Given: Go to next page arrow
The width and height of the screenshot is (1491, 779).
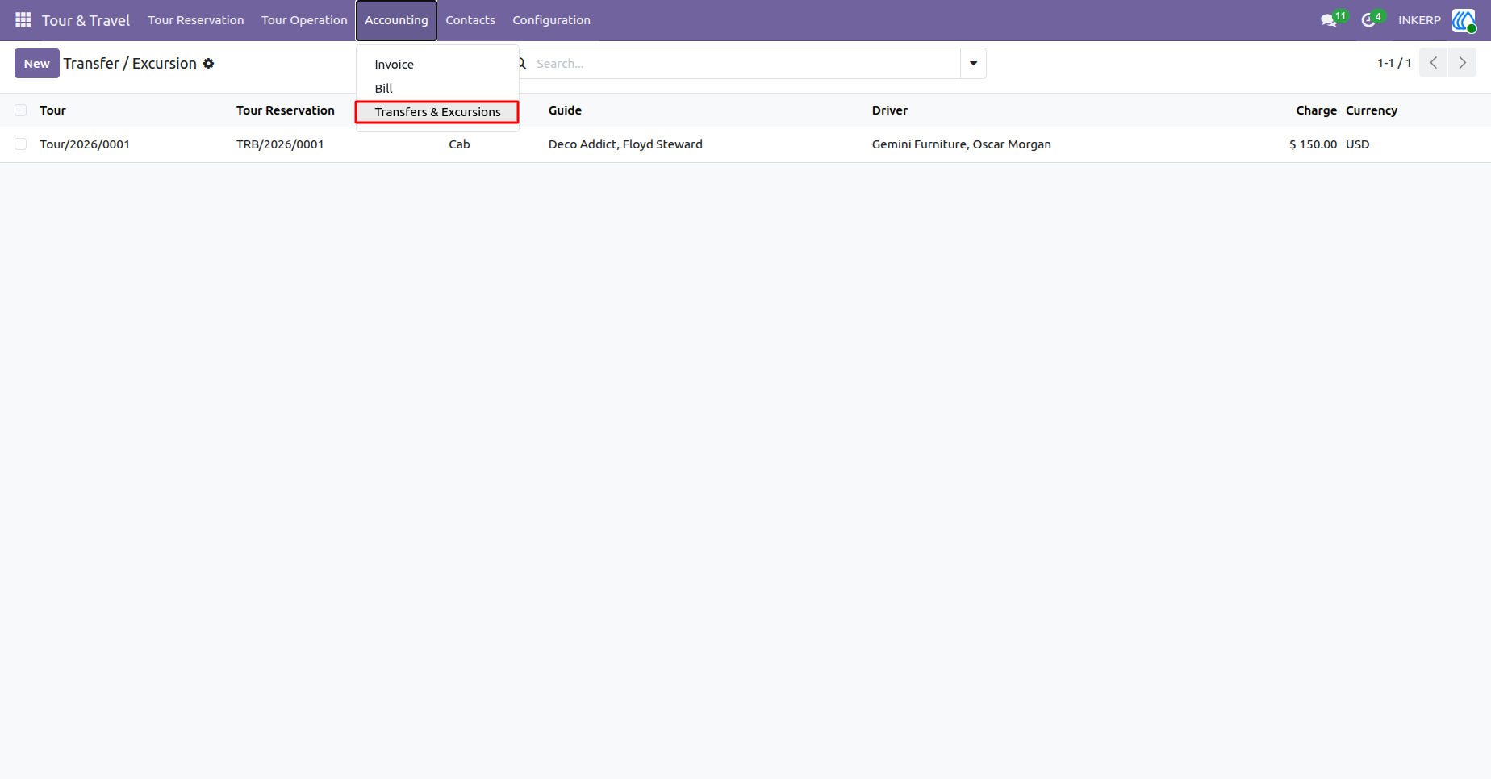Looking at the screenshot, I should 1462,63.
